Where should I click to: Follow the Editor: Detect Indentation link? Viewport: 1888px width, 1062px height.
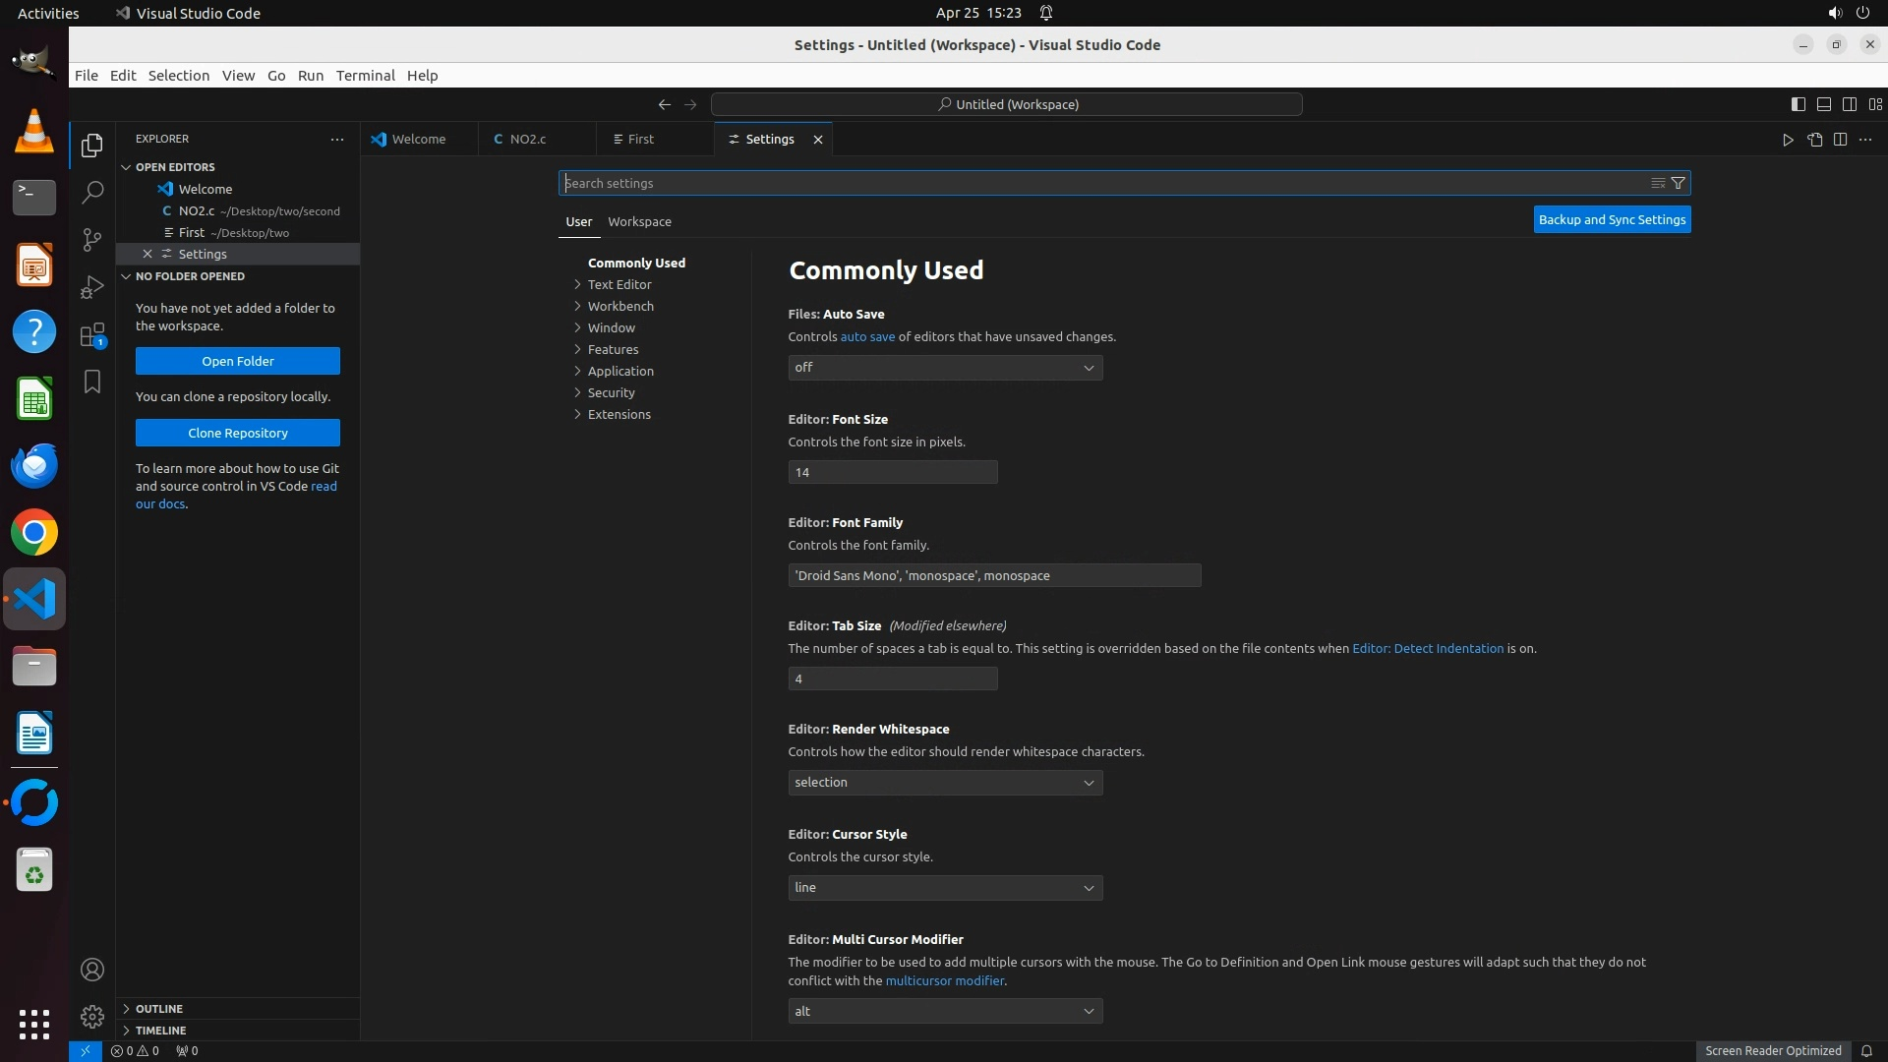tap(1427, 649)
